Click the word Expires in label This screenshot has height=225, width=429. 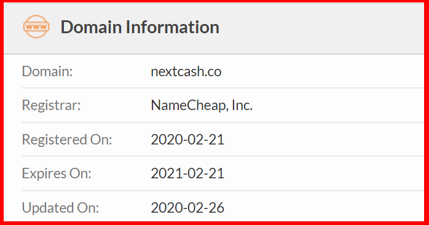[x=44, y=173]
